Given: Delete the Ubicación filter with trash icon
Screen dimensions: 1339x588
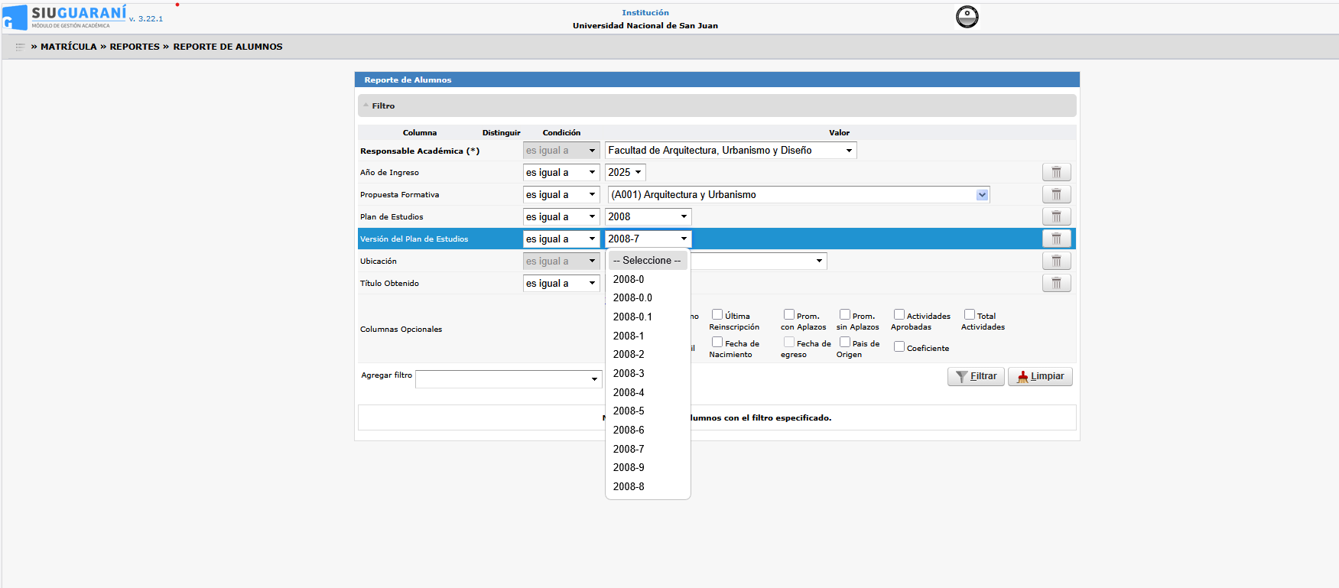Looking at the screenshot, I should (x=1056, y=262).
